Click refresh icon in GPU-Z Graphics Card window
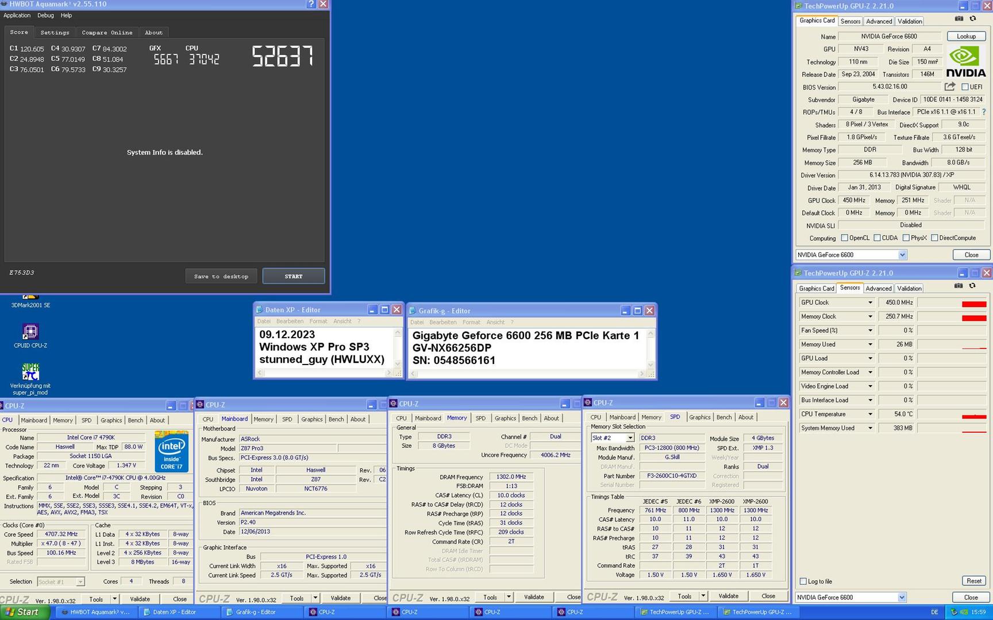 (x=973, y=19)
